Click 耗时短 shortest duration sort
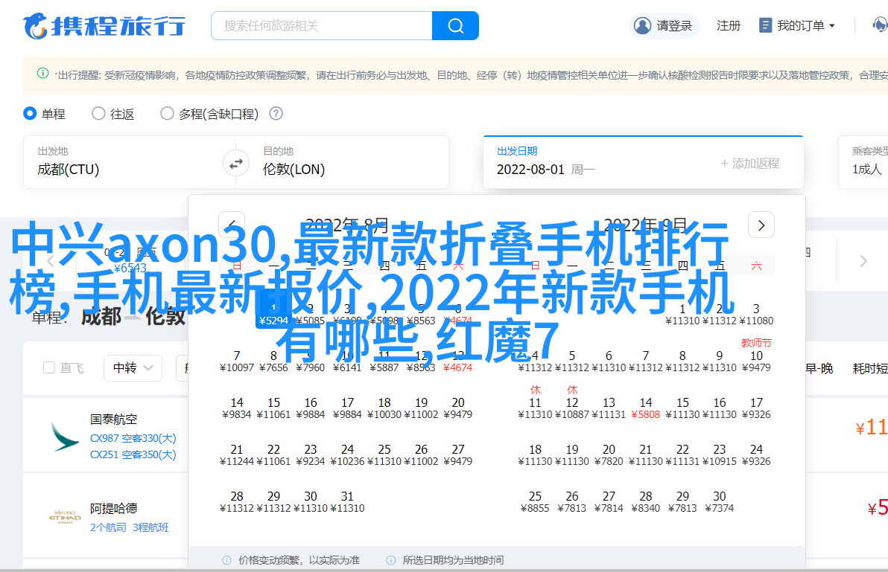Image resolution: width=888 pixels, height=572 pixels. pos(870,368)
